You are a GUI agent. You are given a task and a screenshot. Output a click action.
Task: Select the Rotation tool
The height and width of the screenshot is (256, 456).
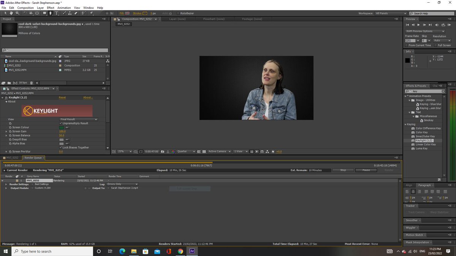click(25, 13)
